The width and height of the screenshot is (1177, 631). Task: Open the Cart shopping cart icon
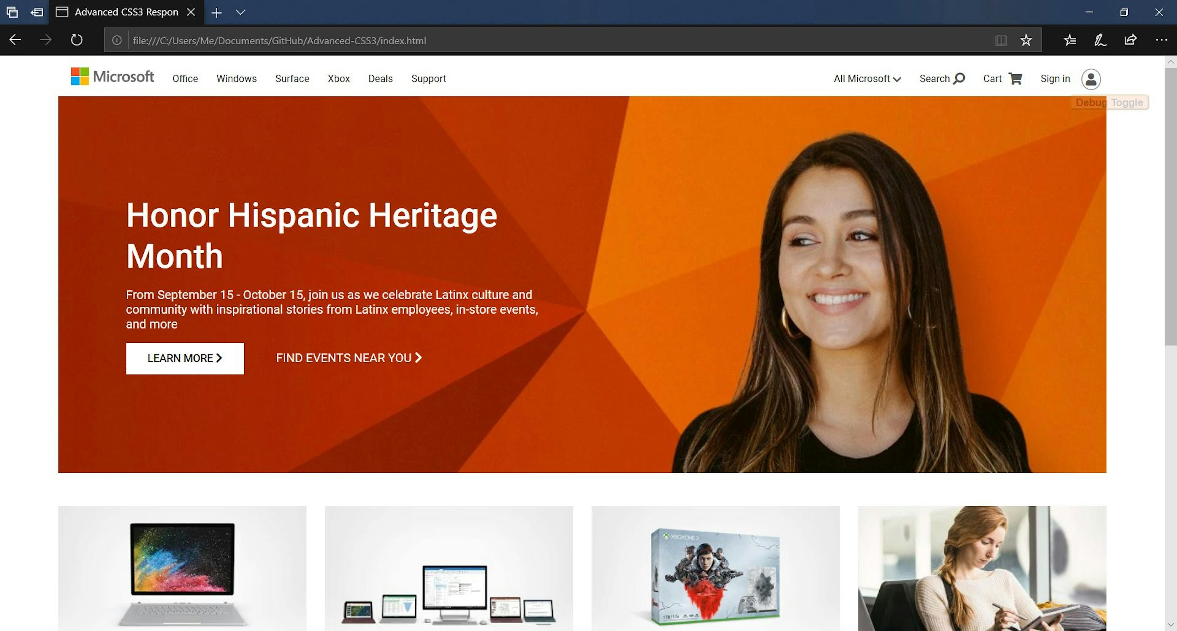tap(1015, 78)
